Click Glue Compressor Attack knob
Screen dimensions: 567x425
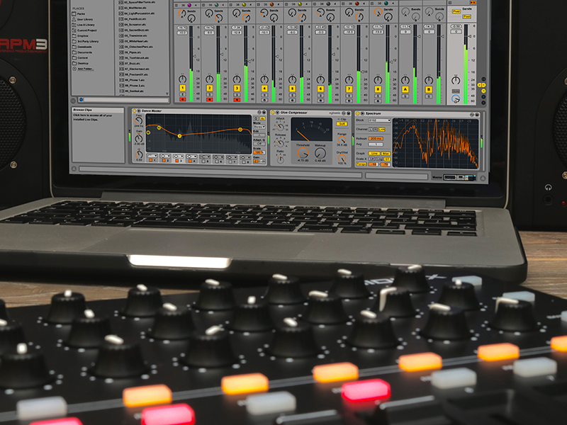pos(280,127)
